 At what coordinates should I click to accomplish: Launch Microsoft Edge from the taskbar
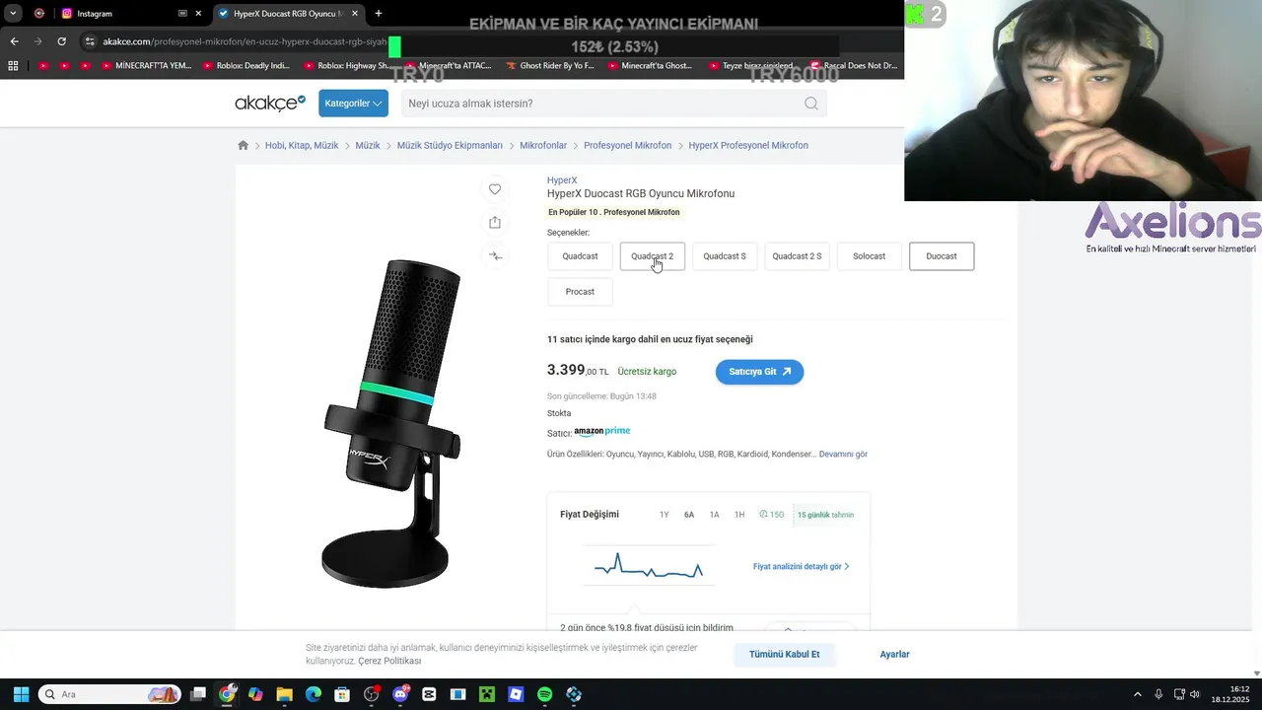click(314, 694)
